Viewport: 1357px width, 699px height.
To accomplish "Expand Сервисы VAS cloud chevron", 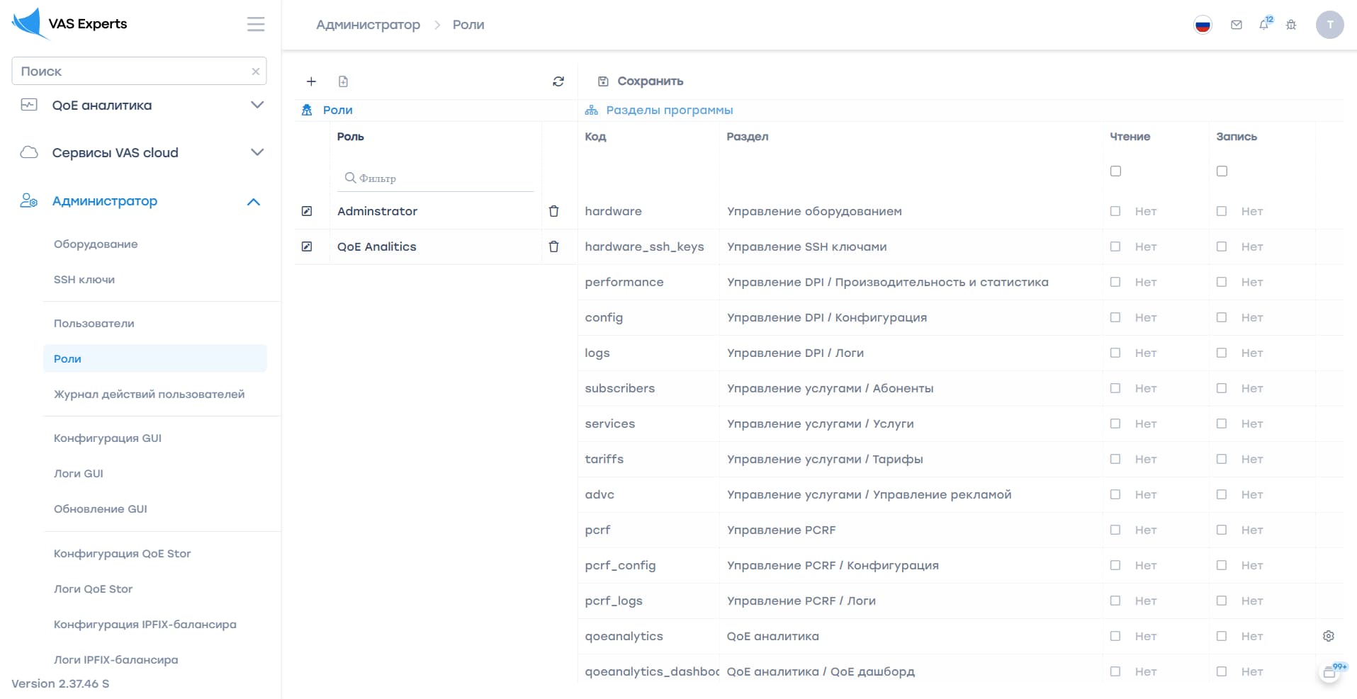I will (257, 152).
